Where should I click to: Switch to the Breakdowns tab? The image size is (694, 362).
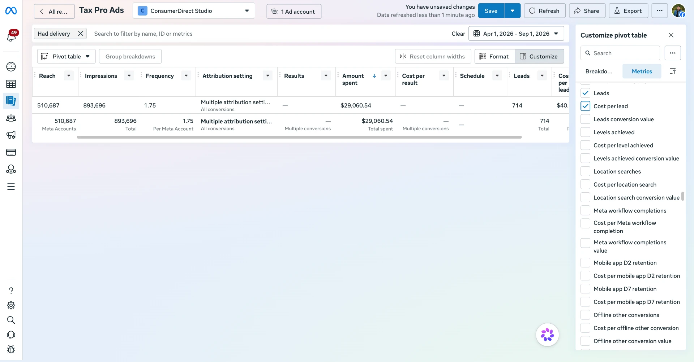[599, 71]
